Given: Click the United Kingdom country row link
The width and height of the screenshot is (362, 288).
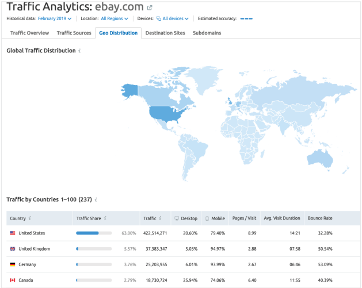Looking at the screenshot, I should 34,249.
